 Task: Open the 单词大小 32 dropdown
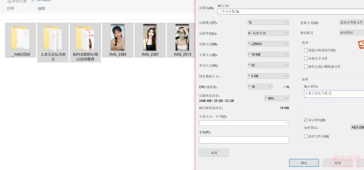(268, 65)
